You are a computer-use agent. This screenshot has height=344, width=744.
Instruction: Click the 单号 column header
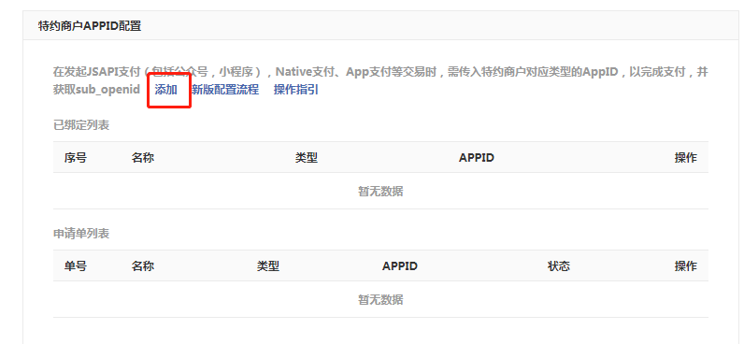click(76, 265)
